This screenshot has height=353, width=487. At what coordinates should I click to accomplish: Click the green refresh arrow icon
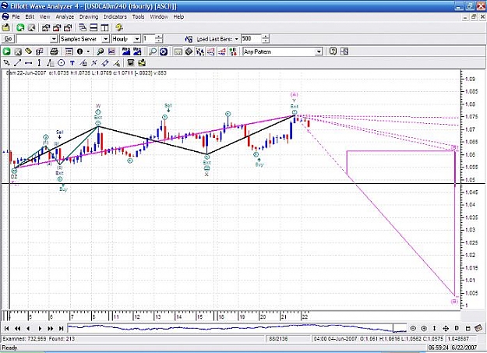click(x=20, y=27)
